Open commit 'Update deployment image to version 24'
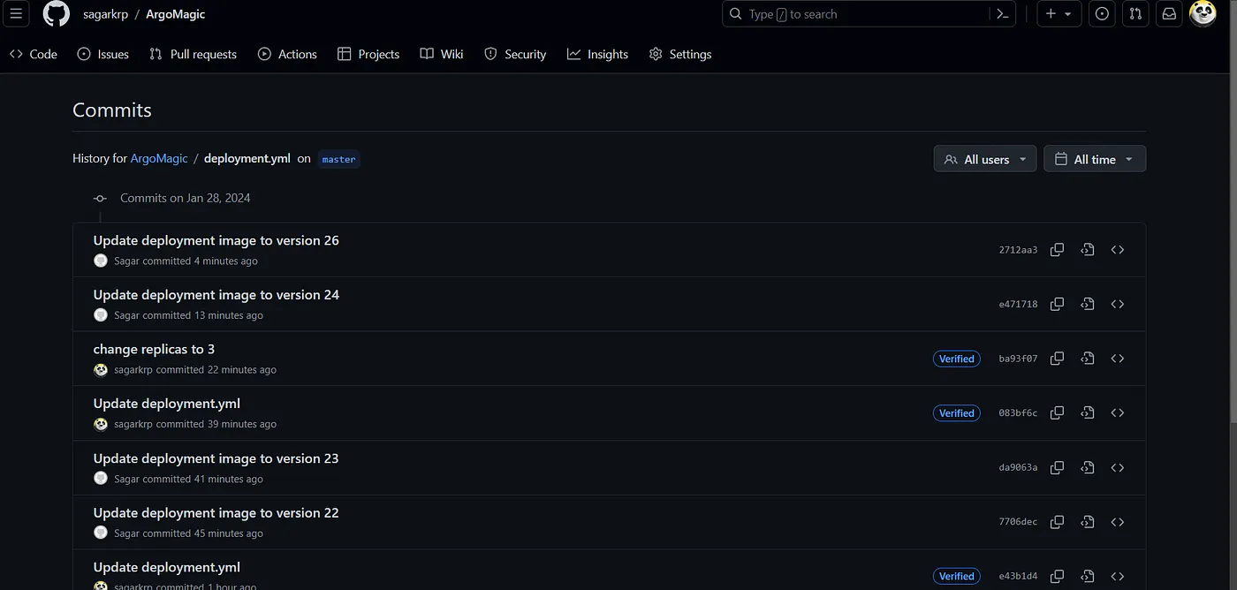 point(216,295)
